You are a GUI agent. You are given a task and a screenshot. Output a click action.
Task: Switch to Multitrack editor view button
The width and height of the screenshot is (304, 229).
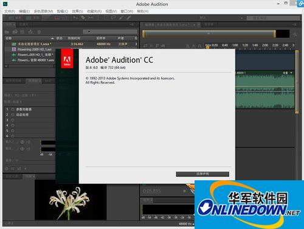coord(32,18)
